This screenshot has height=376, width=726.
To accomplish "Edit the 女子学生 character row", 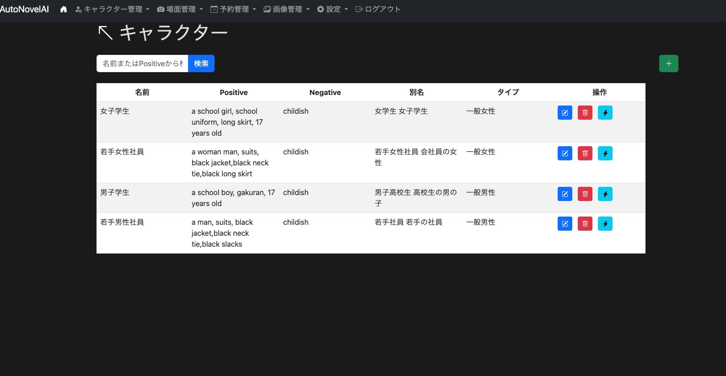I will (565, 113).
